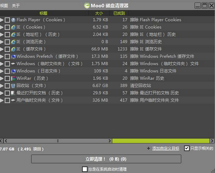Click the Moo0 logo in the title bar

(87, 5)
